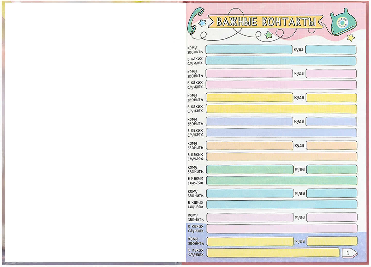Image resolution: width=371 pixels, height=267 pixels.
Task: Click the green star under the title banner
Action: click(268, 35)
